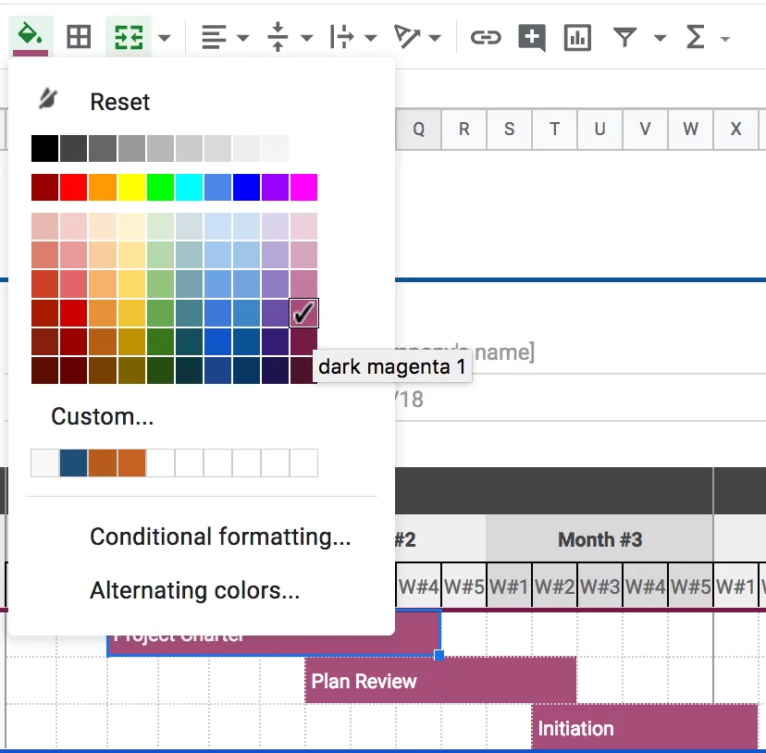Click W#2 cell under Month #3
The height and width of the screenshot is (753, 766).
pos(554,586)
